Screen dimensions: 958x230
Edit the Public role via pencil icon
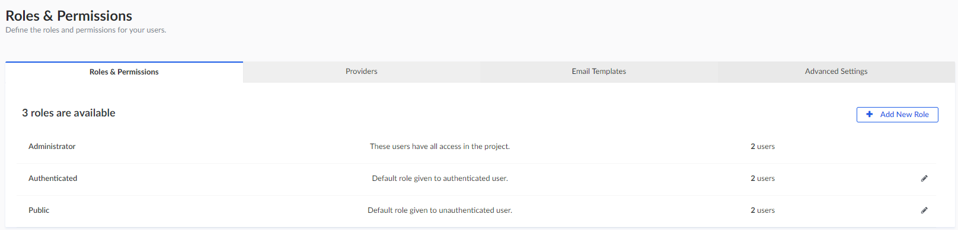(x=924, y=210)
